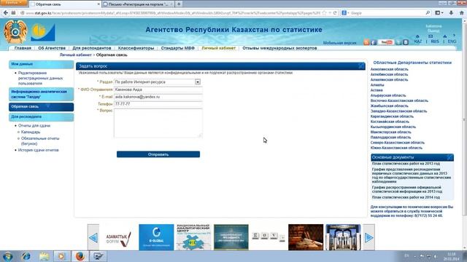Open 'История сдачи отчетов' sidebar link

point(39,150)
